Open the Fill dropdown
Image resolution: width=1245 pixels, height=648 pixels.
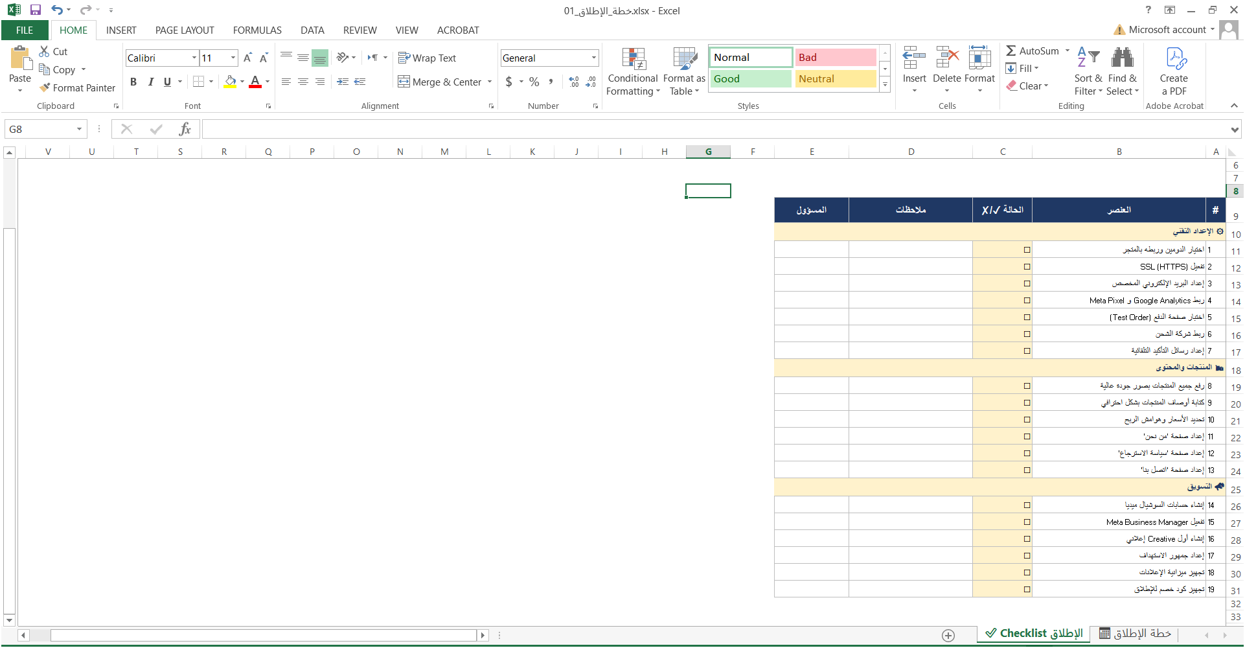point(1022,68)
